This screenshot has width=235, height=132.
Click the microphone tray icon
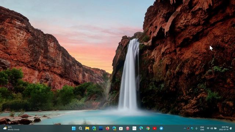pos(196,128)
